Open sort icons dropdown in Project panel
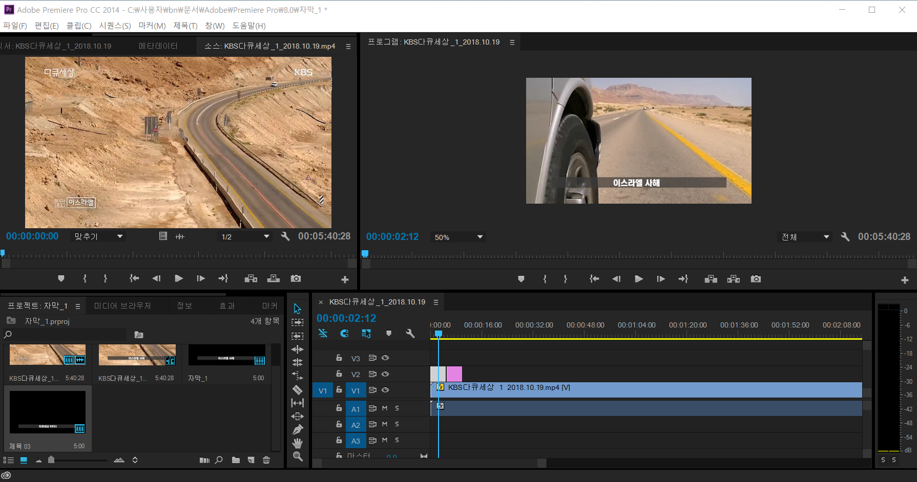 135,460
